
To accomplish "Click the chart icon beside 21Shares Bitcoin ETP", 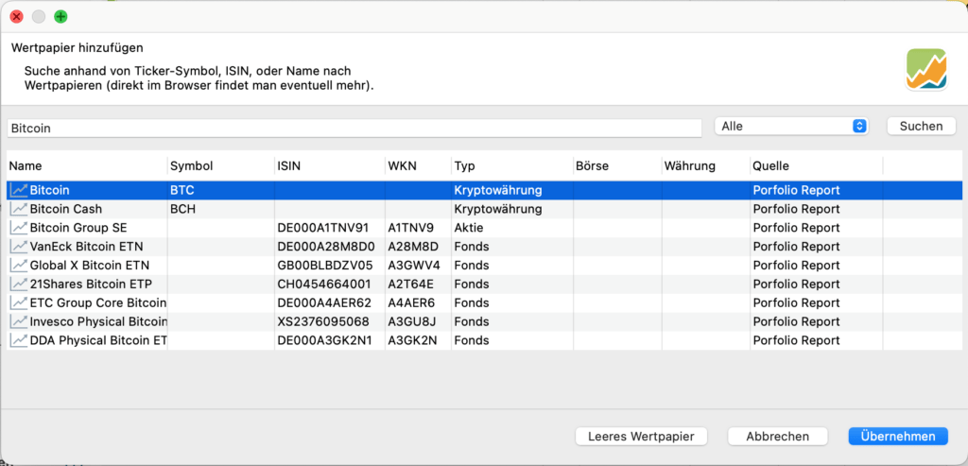I will pyautogui.click(x=19, y=285).
